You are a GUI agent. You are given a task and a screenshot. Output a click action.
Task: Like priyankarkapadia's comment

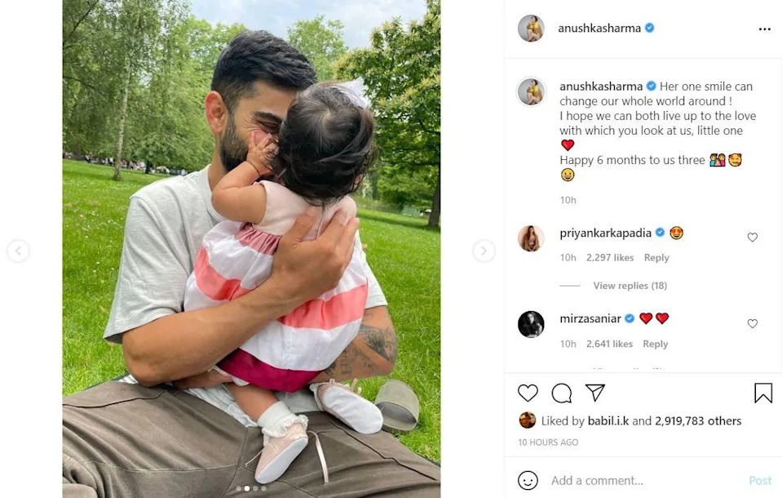[753, 238]
